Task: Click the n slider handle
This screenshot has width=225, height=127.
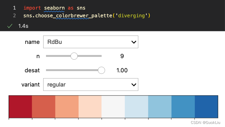Action: 74,56
